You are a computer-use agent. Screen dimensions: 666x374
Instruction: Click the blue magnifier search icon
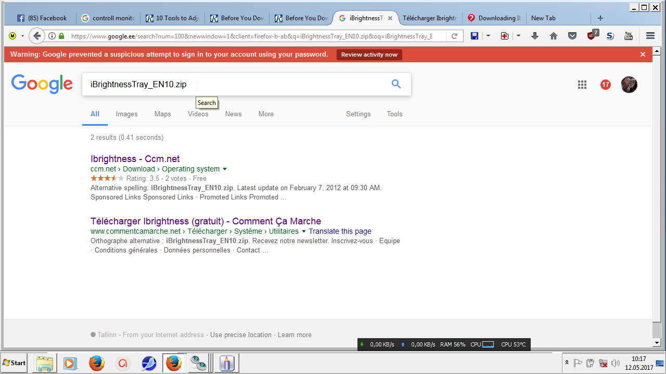click(x=396, y=84)
